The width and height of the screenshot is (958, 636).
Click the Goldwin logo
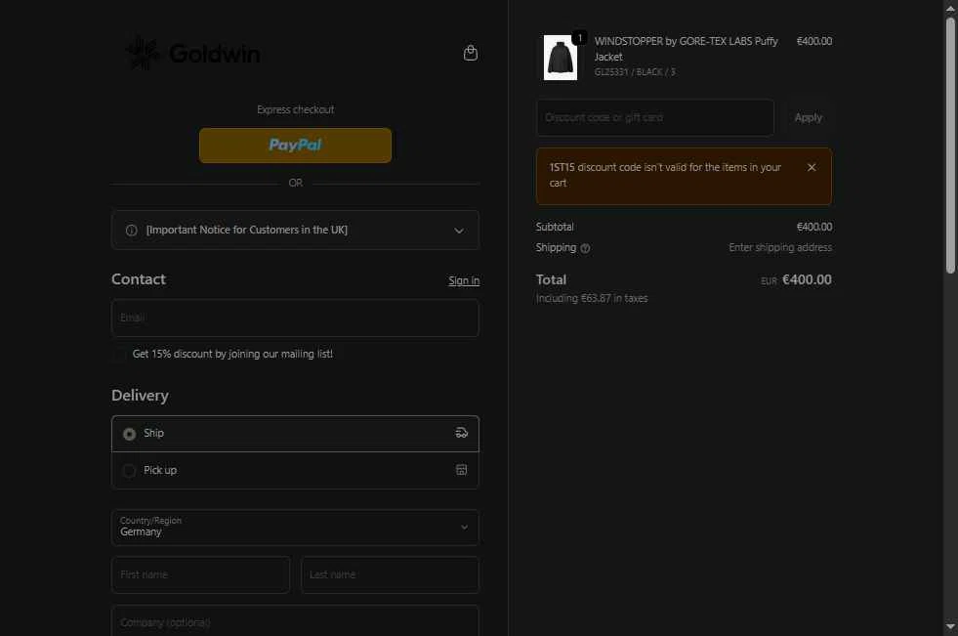[x=192, y=53]
